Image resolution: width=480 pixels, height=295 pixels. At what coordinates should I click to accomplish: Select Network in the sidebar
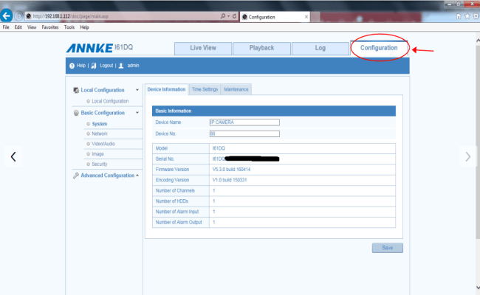(x=100, y=134)
